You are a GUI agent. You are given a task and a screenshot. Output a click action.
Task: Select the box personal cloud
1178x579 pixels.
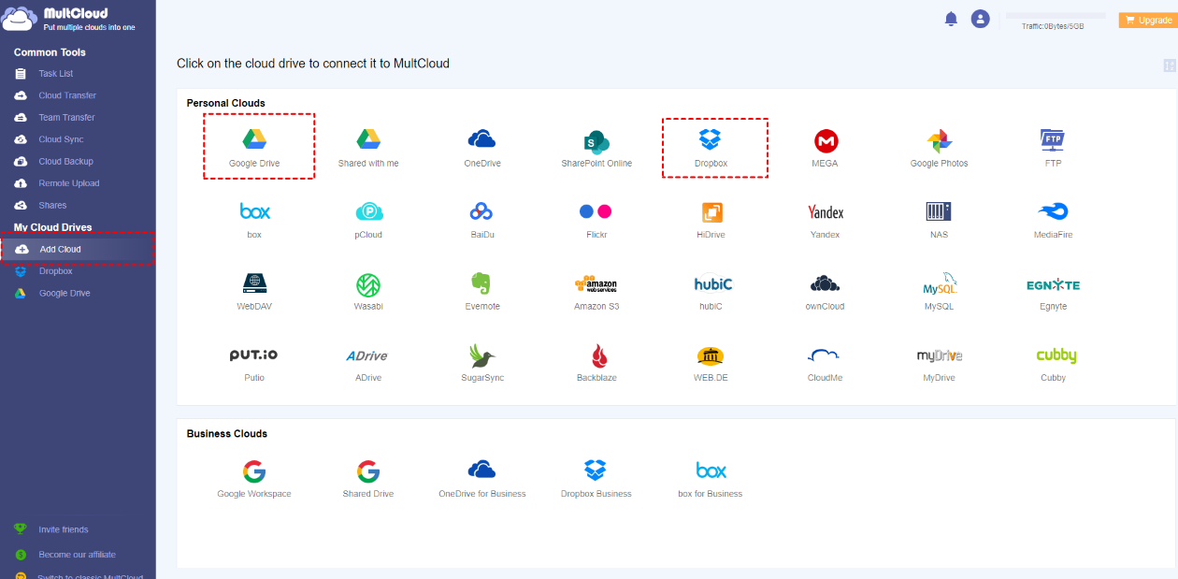(254, 221)
